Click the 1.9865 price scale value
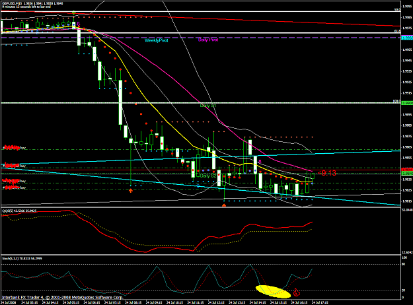Viewport: 413px width, 305px height. 407,147
